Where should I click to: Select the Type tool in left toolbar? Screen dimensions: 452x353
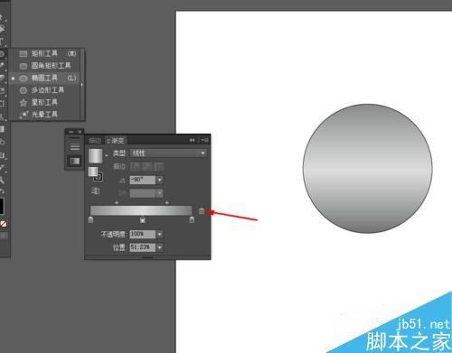tap(2, 42)
